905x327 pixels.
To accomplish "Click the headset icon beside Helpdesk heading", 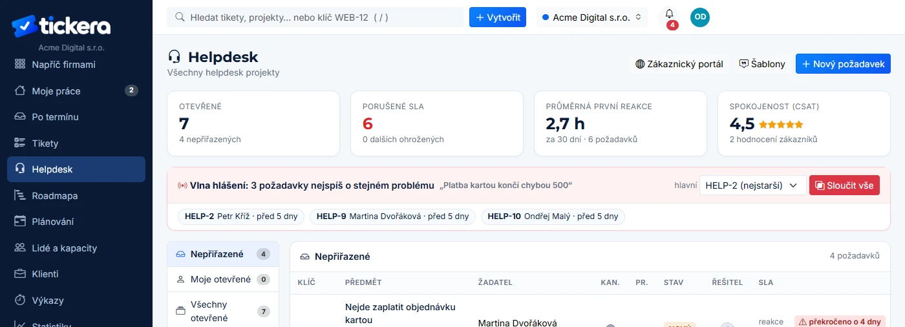I will (174, 57).
